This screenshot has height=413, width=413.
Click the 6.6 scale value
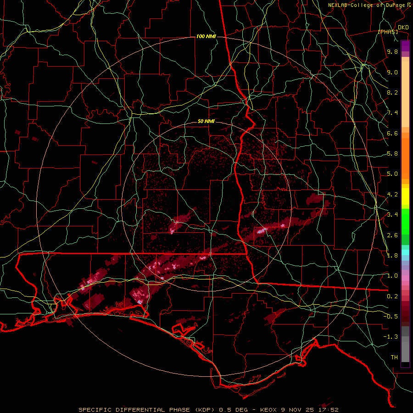coord(392,133)
